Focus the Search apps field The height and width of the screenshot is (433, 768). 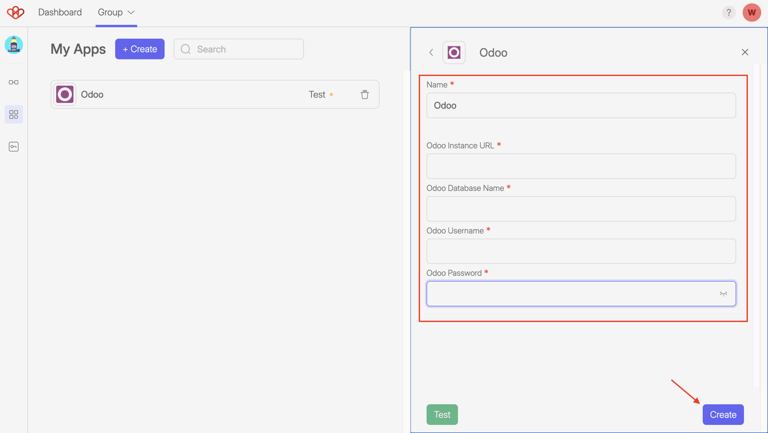[238, 49]
